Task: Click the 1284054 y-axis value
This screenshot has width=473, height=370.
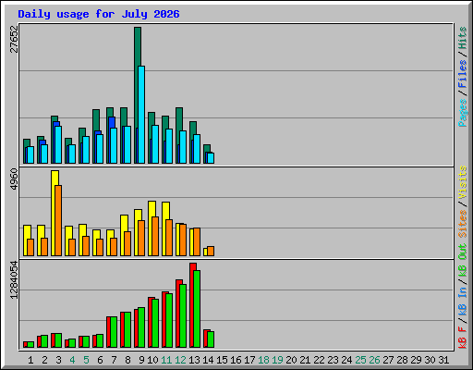Action: click(14, 280)
